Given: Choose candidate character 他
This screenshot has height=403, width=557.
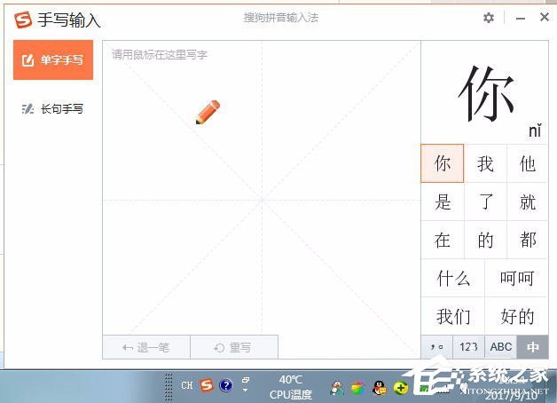Looking at the screenshot, I should (528, 164).
